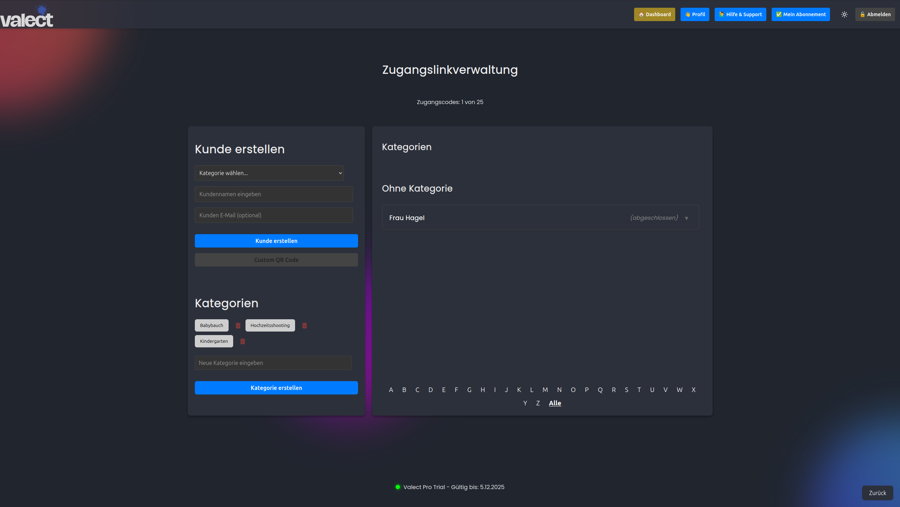
Task: Delete the Babybauch category via trash icon
Action: click(x=238, y=325)
